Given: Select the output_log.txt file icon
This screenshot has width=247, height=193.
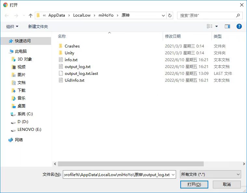Looking at the screenshot, I should (x=61, y=66).
